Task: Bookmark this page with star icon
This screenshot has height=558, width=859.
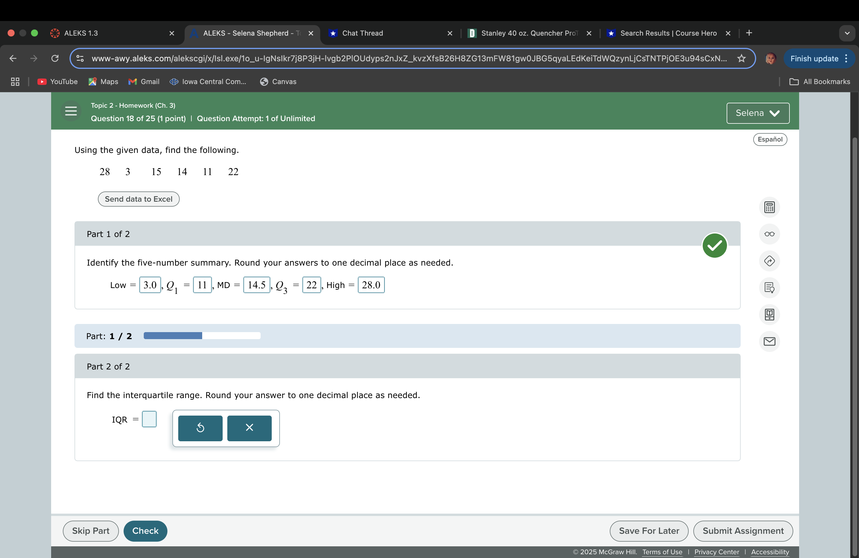Action: click(741, 58)
